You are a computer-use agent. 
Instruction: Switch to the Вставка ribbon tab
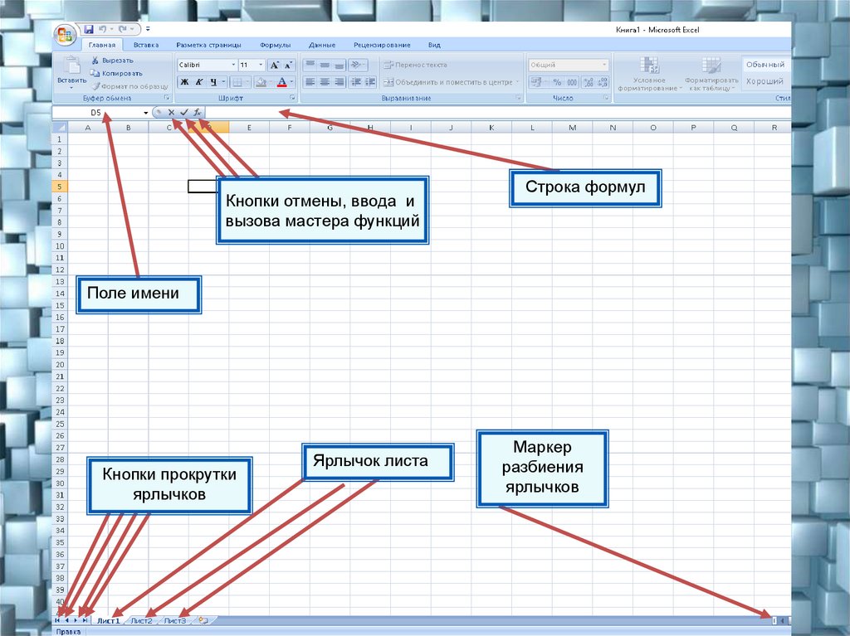(x=146, y=45)
